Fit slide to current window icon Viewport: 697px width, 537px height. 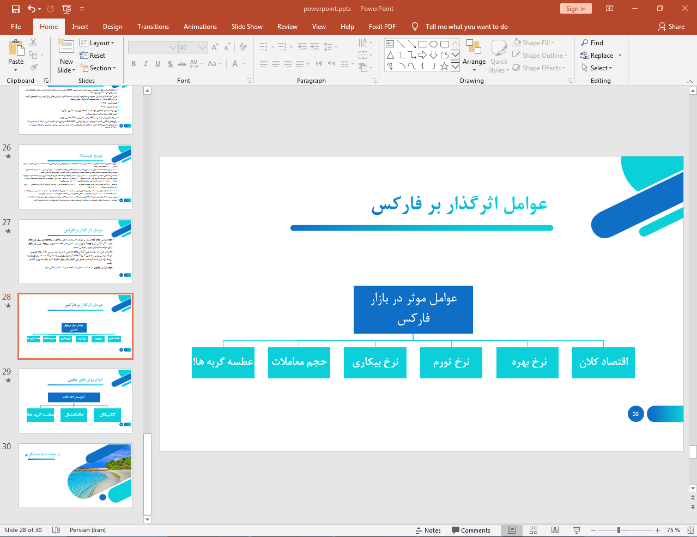point(690,530)
